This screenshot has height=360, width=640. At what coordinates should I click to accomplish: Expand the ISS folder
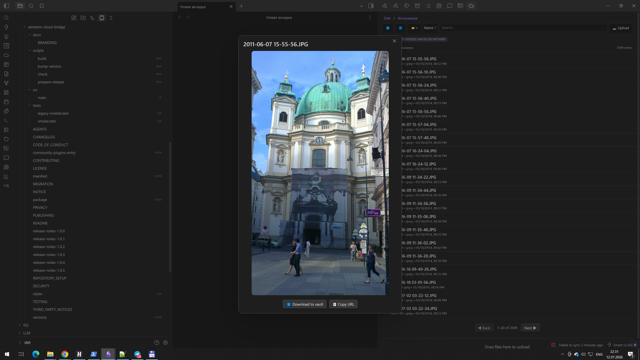pyautogui.click(x=20, y=325)
